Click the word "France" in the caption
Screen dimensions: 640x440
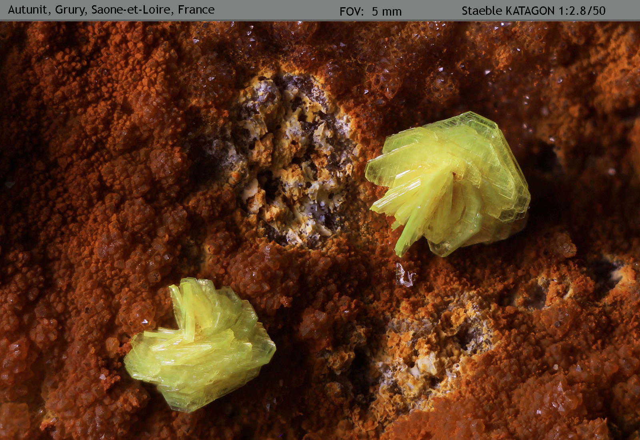coord(196,10)
